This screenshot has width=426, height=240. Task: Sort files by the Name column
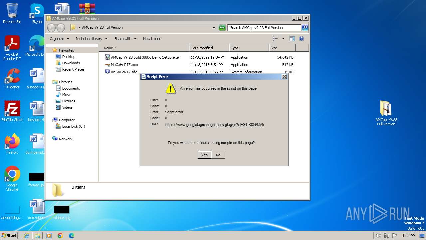point(144,48)
